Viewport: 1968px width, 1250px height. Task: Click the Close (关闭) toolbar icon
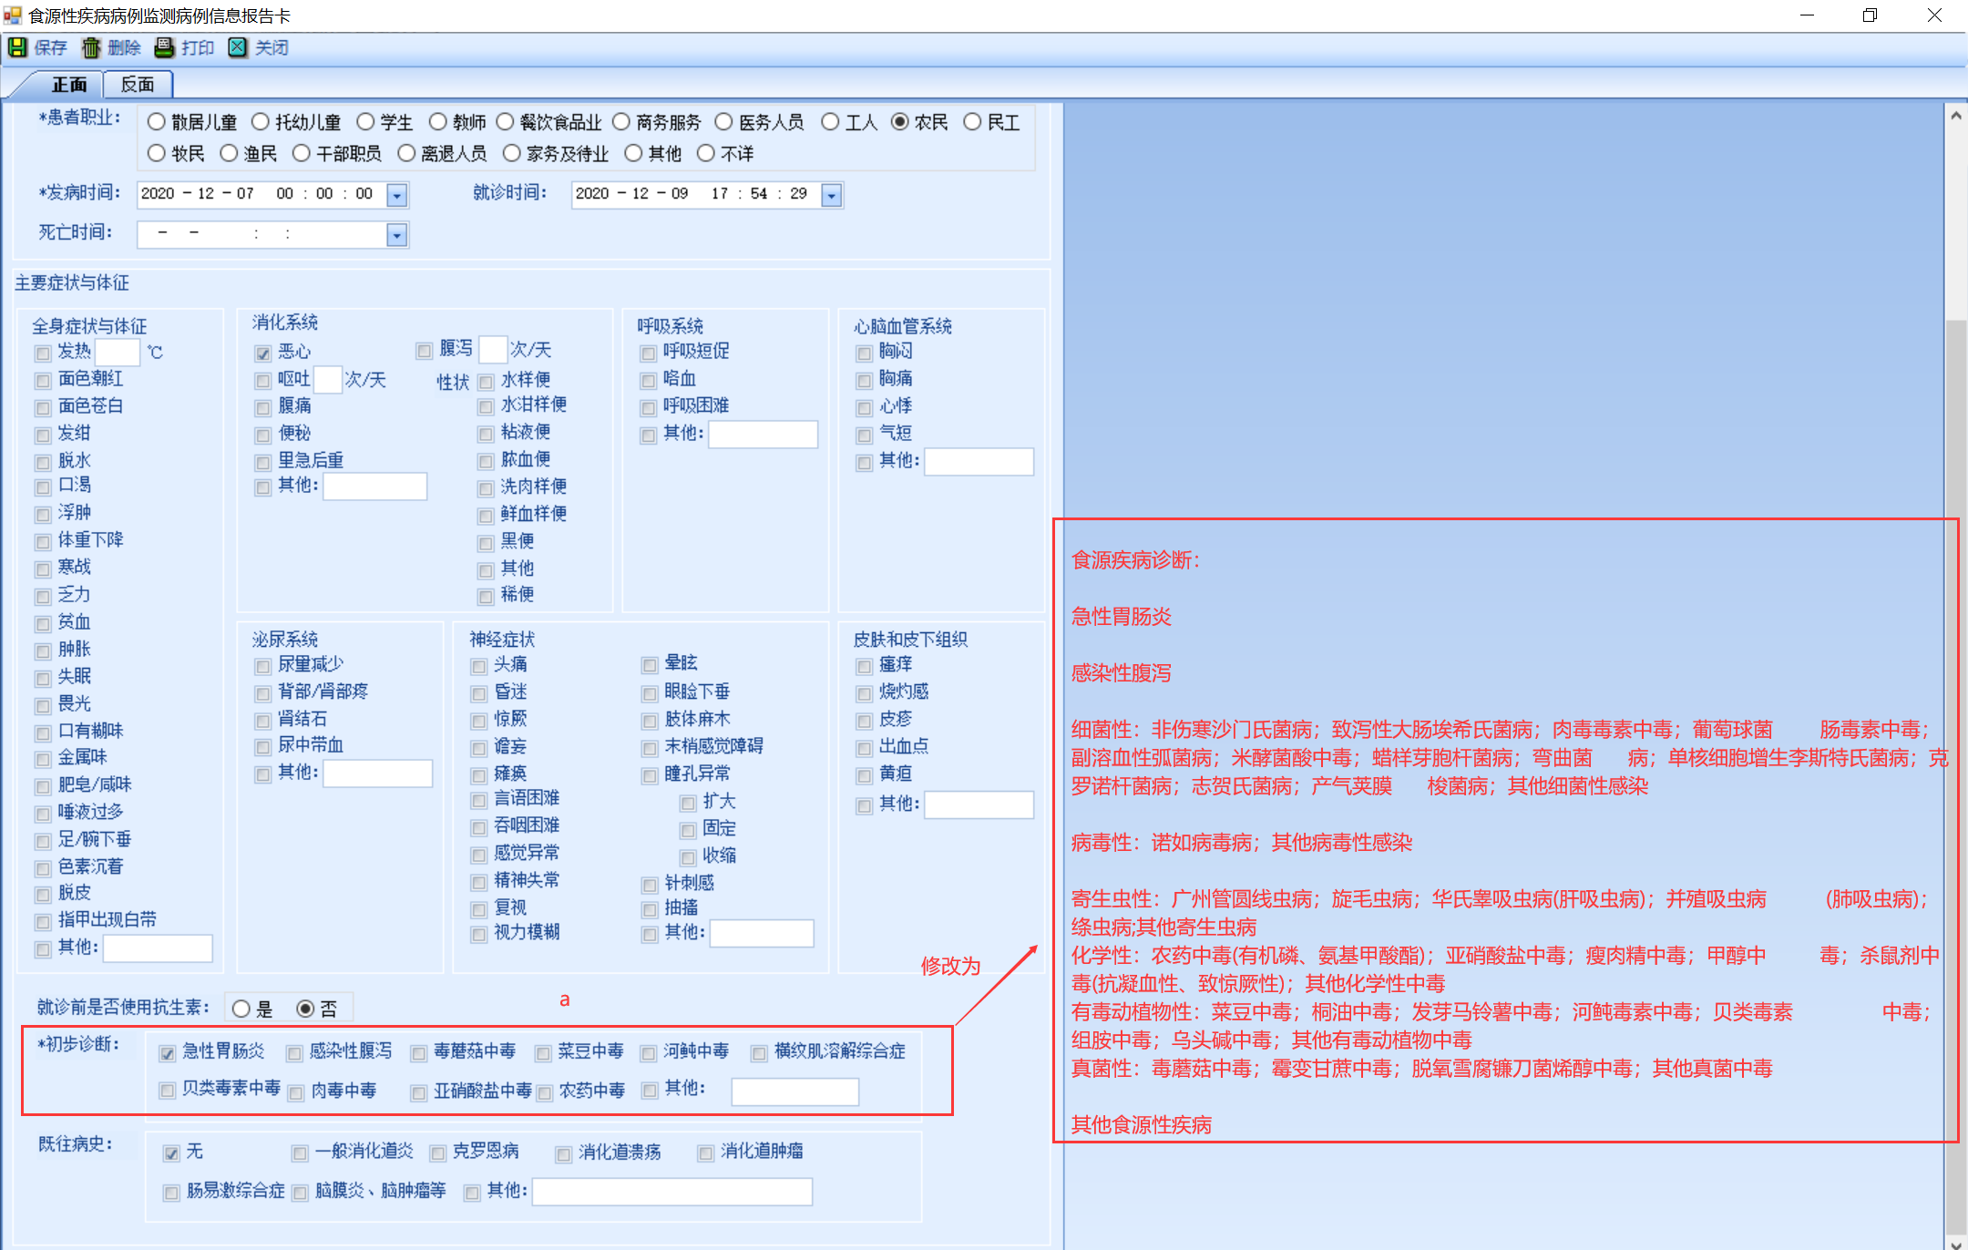[237, 47]
